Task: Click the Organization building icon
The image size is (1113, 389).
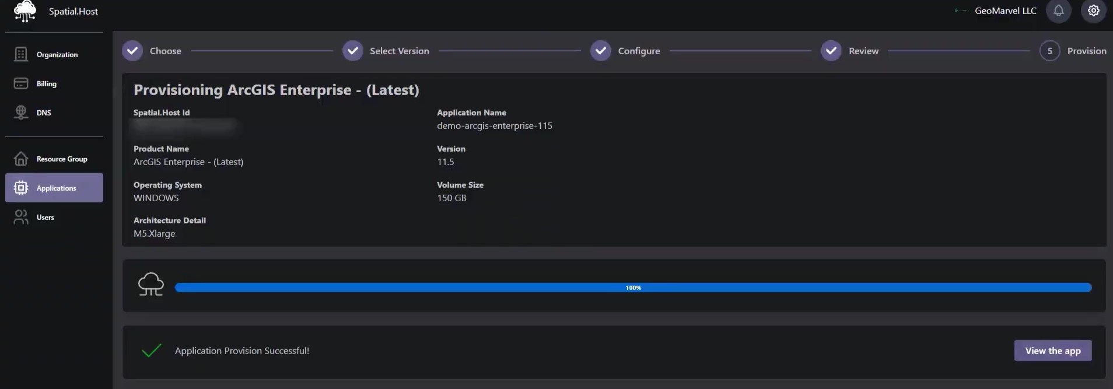Action: tap(21, 54)
